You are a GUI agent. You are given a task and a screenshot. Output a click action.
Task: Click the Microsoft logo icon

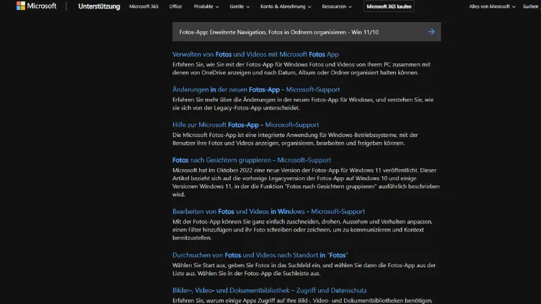point(21,6)
